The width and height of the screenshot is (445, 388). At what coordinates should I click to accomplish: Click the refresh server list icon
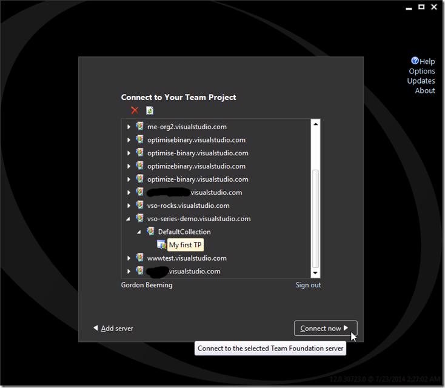pyautogui.click(x=150, y=110)
